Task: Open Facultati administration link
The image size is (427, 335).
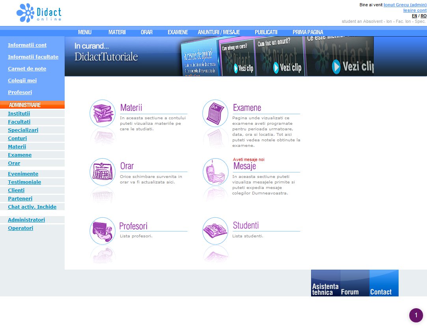Action: (19, 122)
